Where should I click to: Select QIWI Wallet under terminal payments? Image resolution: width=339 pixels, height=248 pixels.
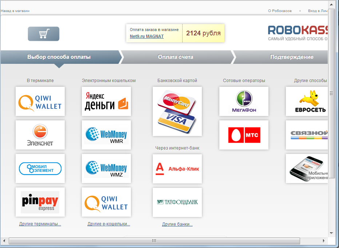pyautogui.click(x=40, y=101)
